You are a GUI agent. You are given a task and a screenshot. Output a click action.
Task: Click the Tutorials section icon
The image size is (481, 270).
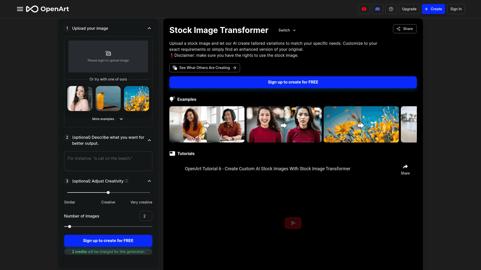pos(172,153)
